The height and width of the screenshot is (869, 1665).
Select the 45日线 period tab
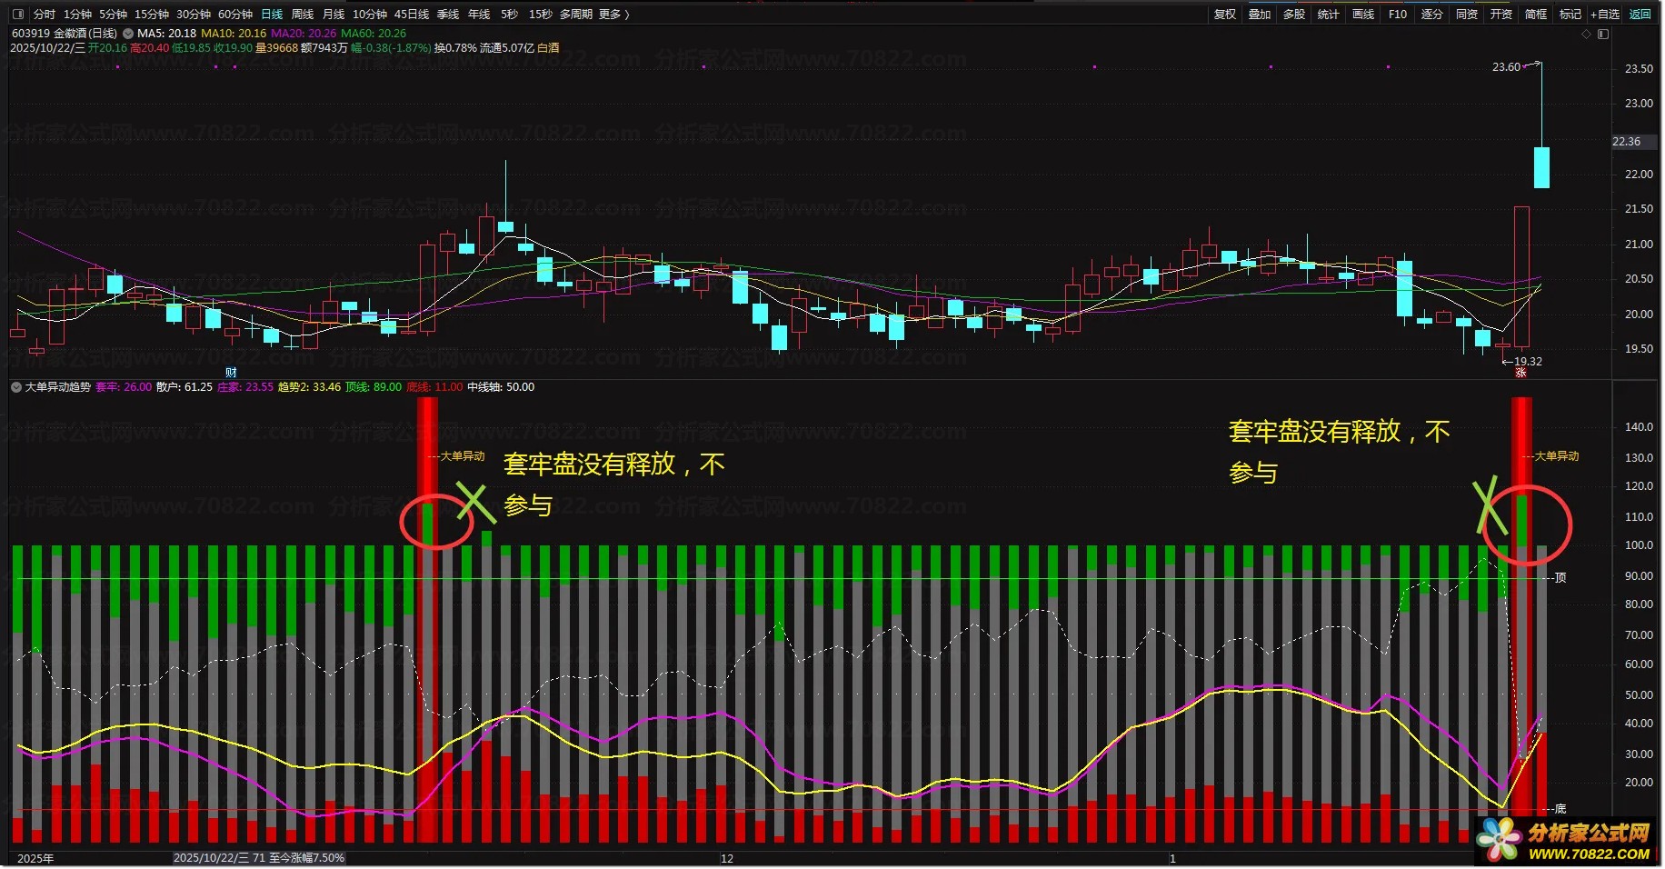click(x=412, y=15)
